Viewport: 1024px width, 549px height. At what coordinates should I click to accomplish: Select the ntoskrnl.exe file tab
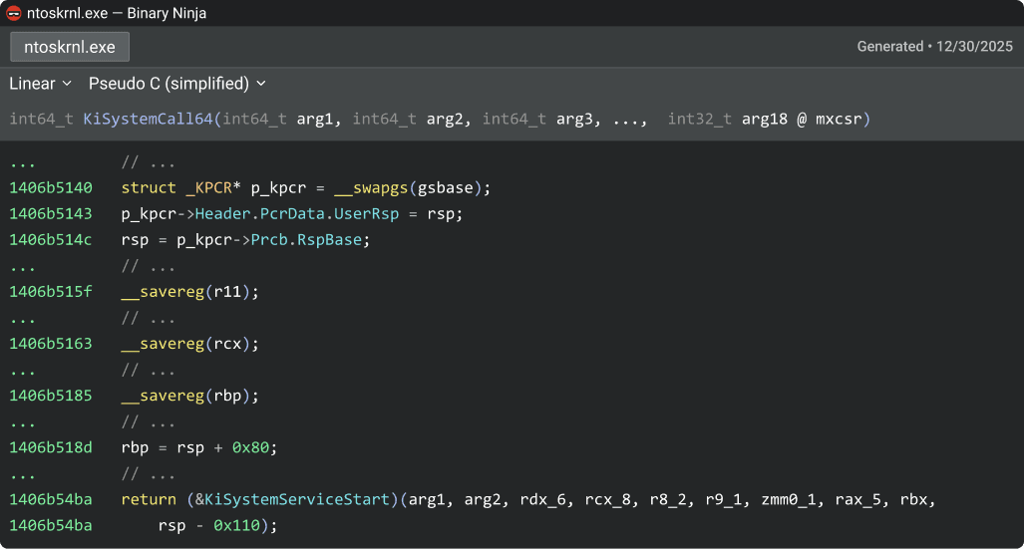point(70,47)
